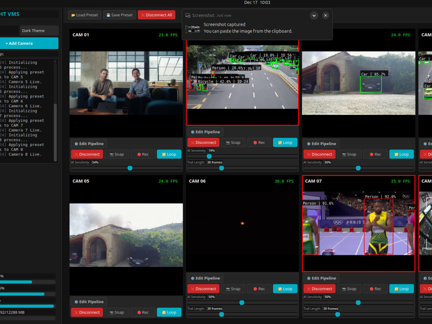Image resolution: width=432 pixels, height=324 pixels.
Task: Click the Add Camera button
Action: (29, 43)
